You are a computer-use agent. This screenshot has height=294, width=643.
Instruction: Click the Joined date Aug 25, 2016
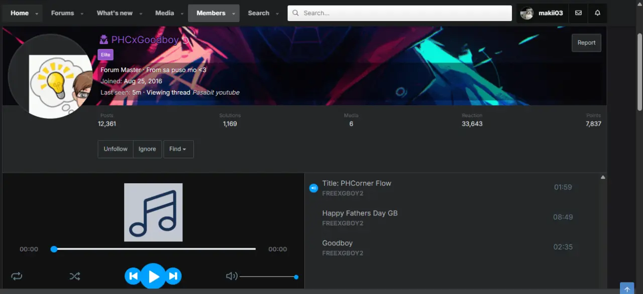tap(143, 81)
